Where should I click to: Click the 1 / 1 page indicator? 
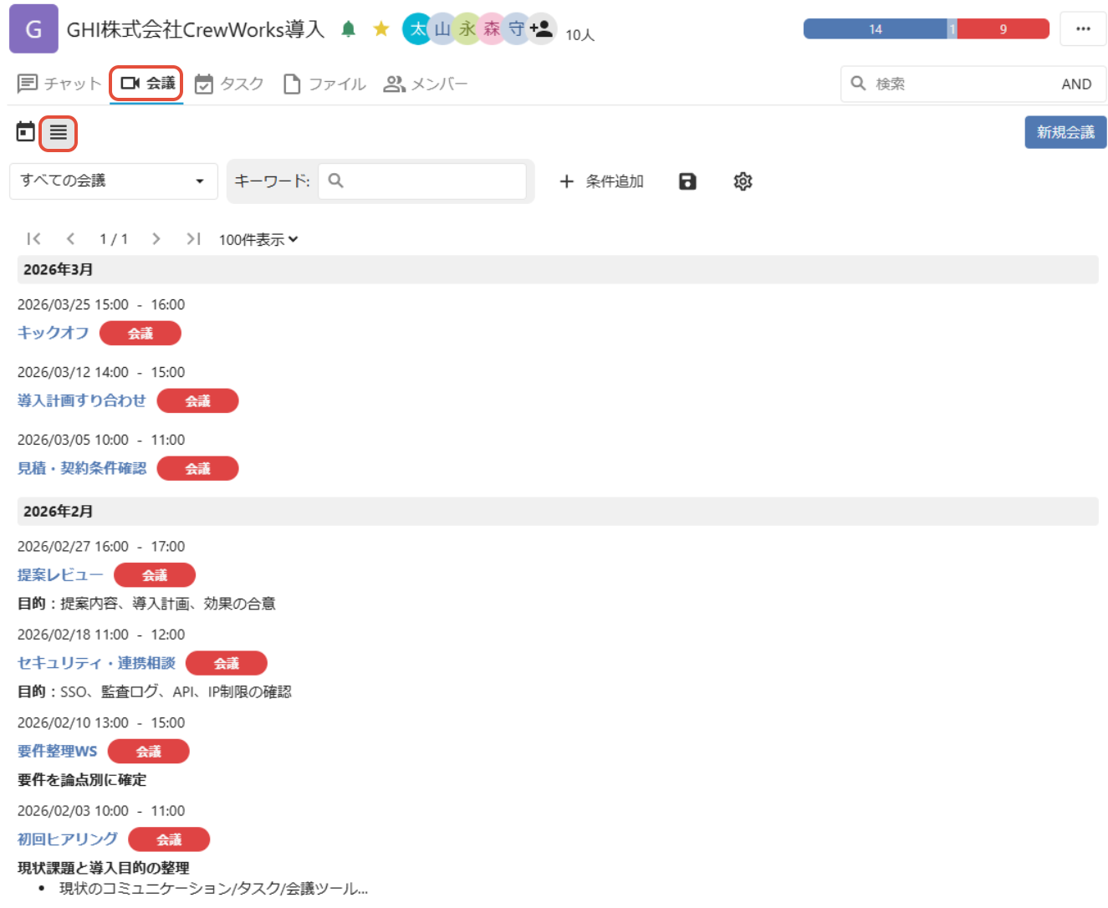click(114, 239)
